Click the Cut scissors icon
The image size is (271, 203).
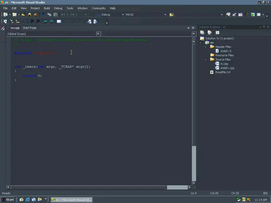point(43,15)
